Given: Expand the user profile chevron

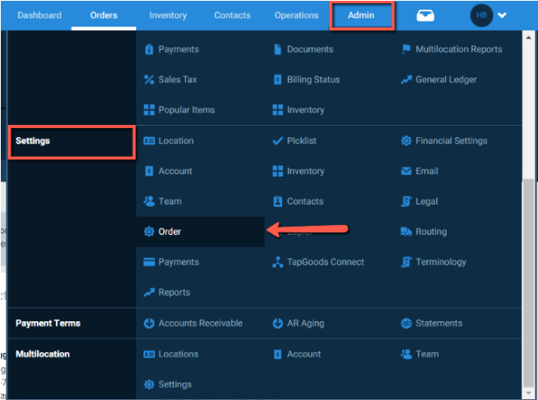Looking at the screenshot, I should 502,15.
